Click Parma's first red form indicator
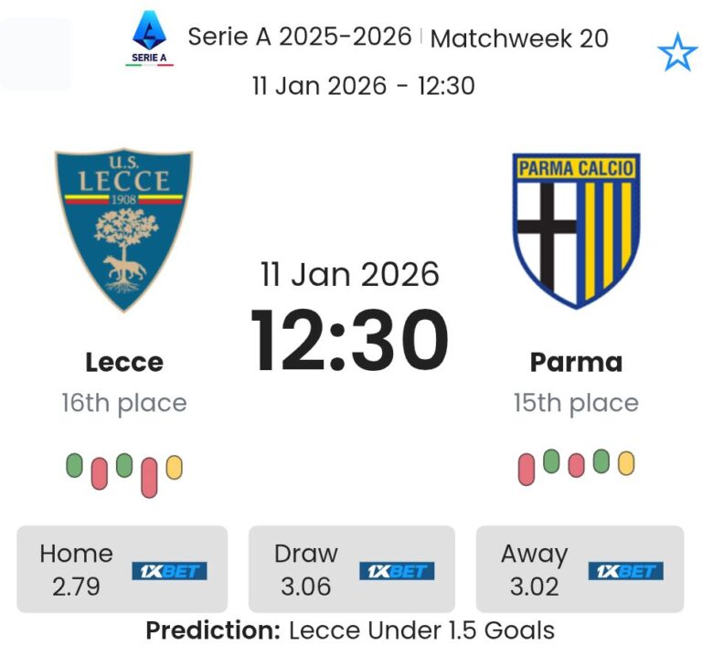Screen dimensions: 702x656 pyautogui.click(x=526, y=469)
